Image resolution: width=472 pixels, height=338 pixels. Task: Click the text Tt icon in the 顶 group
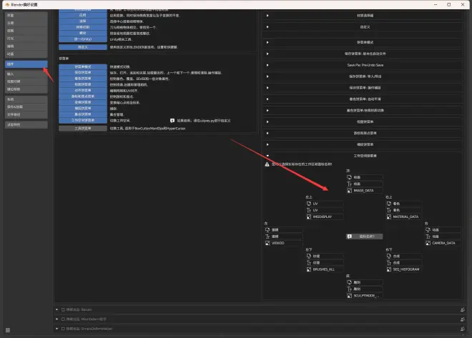(x=349, y=184)
